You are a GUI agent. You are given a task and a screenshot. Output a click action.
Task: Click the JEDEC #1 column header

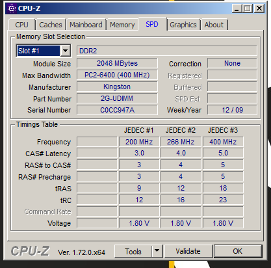(x=138, y=130)
